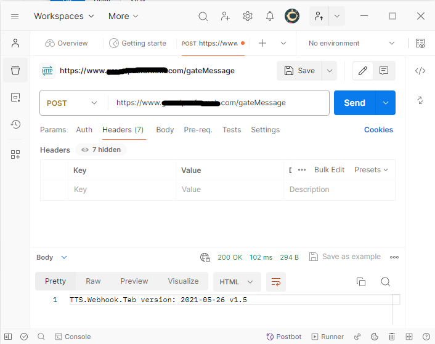Click the blue Send button
The height and width of the screenshot is (344, 435).
(354, 103)
